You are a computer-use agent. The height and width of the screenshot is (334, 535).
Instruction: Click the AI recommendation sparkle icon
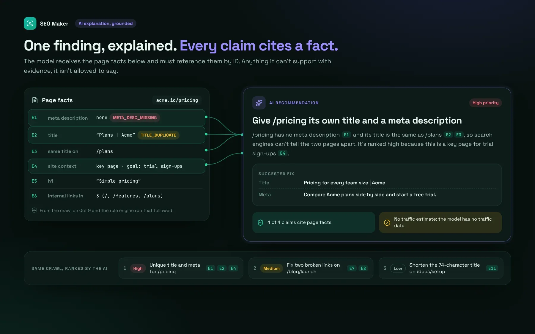point(259,103)
